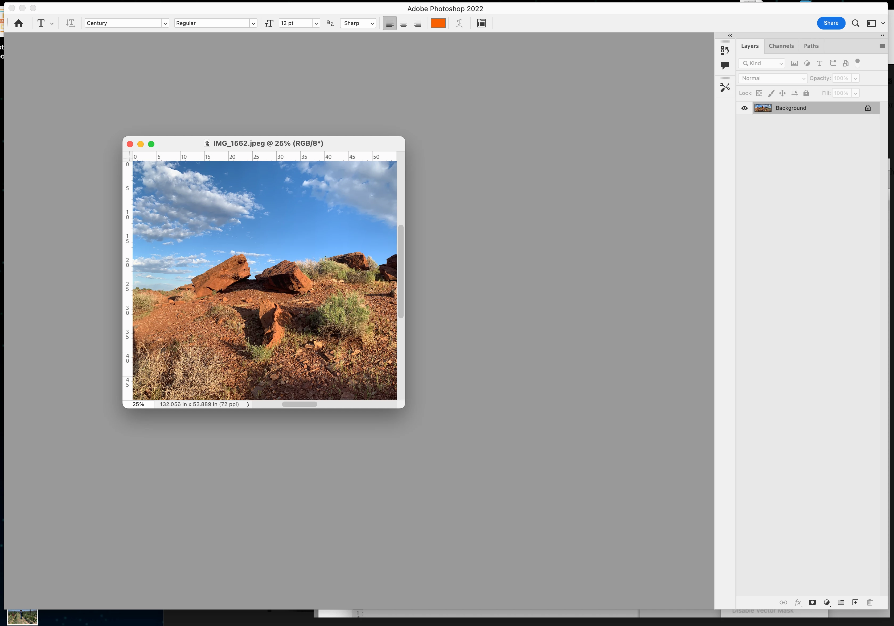Viewport: 894px width, 626px height.
Task: Click the delete layer trash icon
Action: (870, 602)
